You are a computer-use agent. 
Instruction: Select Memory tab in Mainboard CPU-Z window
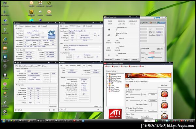[79, 26]
